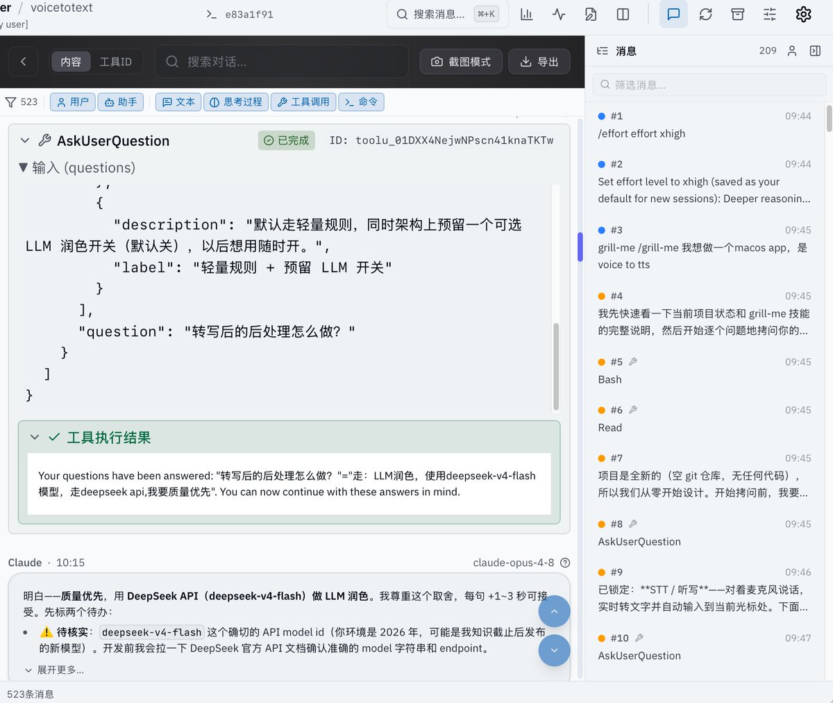833x703 pixels.
Task: Jump down with the round arrow button
Action: click(x=554, y=650)
